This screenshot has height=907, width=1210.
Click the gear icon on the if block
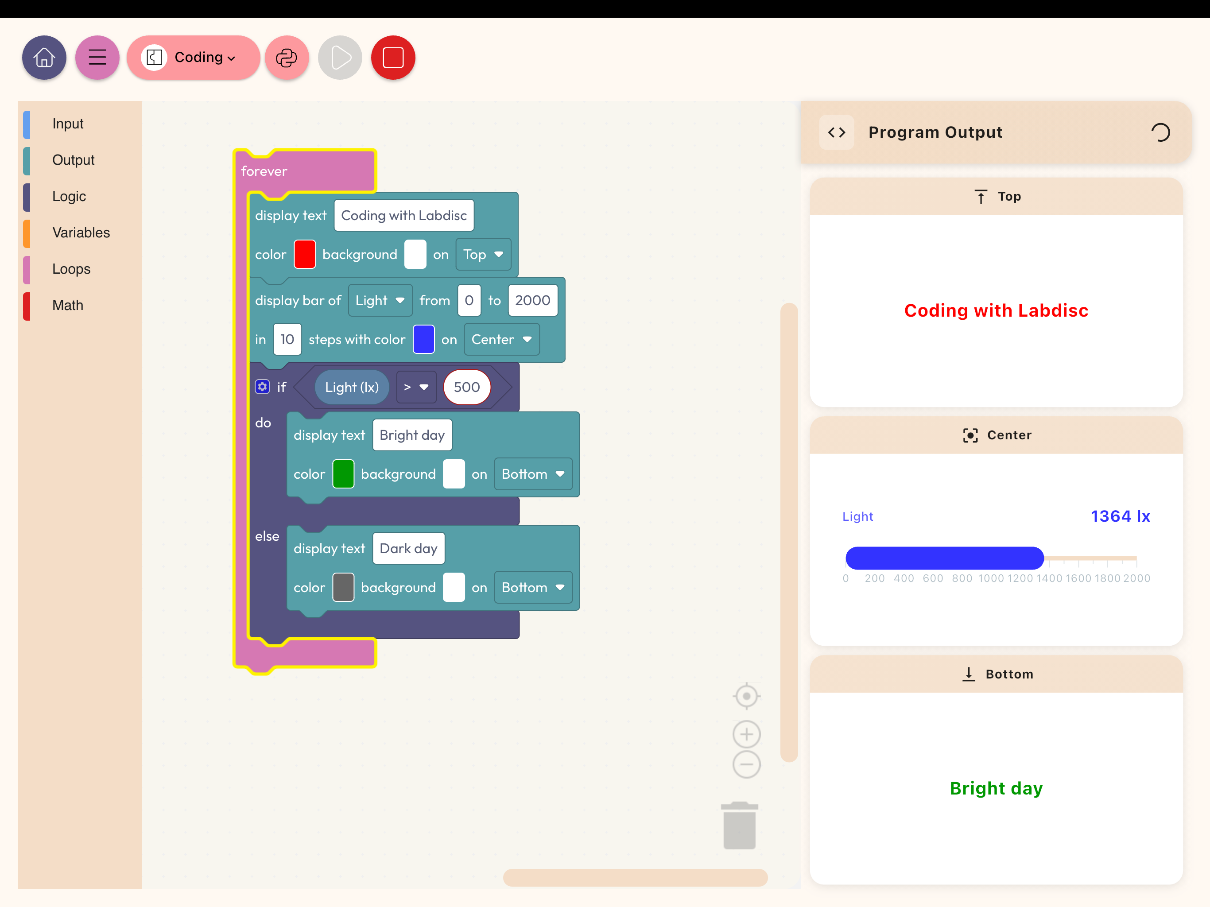263,387
